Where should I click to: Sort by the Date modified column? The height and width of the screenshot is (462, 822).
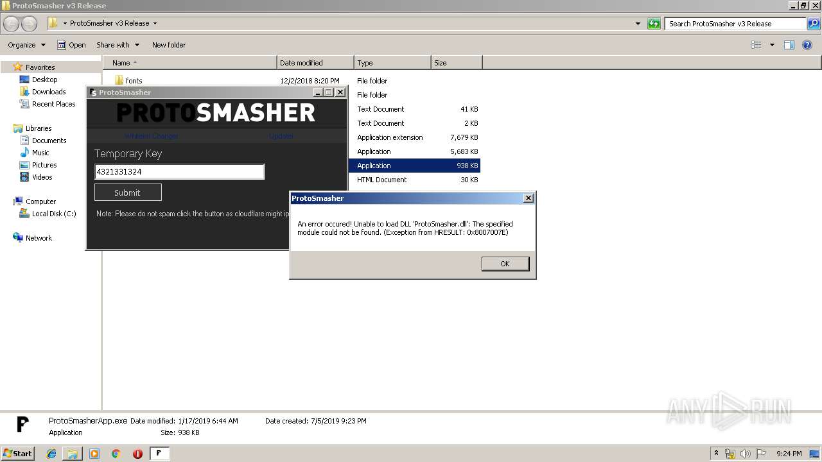tap(315, 63)
